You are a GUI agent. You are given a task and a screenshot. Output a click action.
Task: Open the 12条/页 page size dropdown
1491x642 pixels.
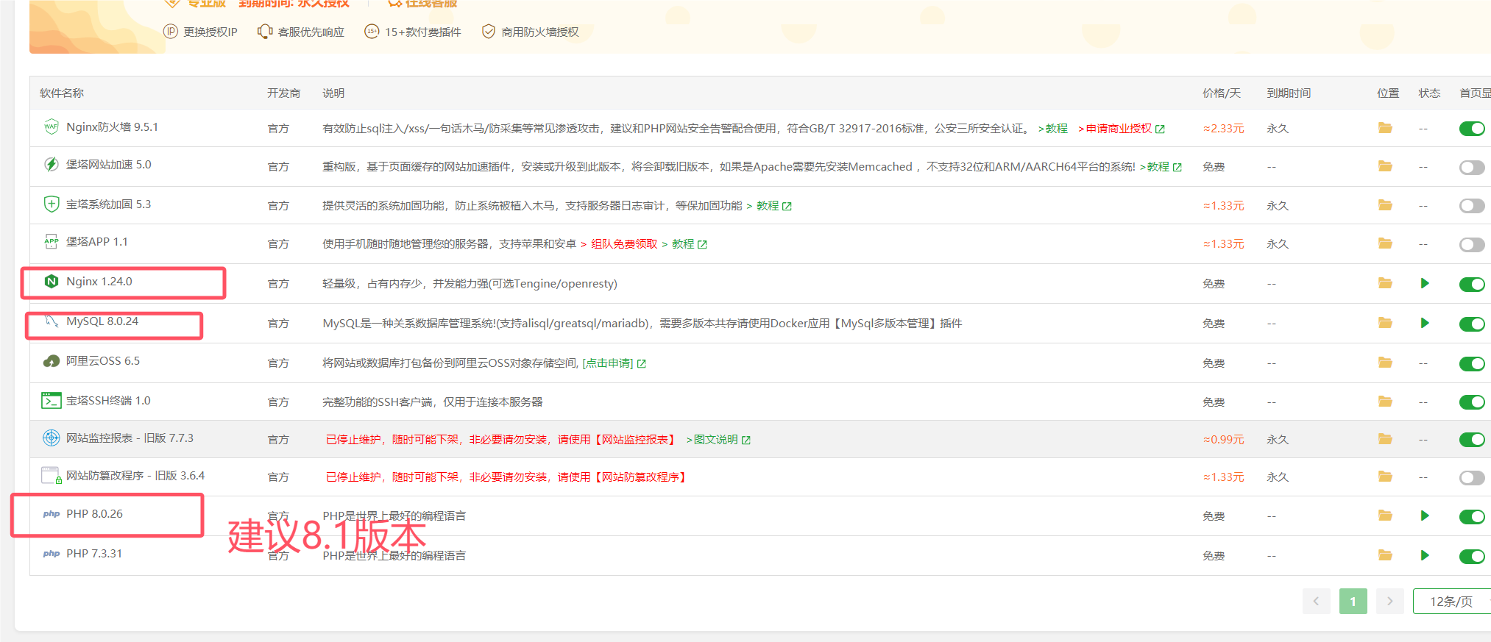pos(1452,602)
